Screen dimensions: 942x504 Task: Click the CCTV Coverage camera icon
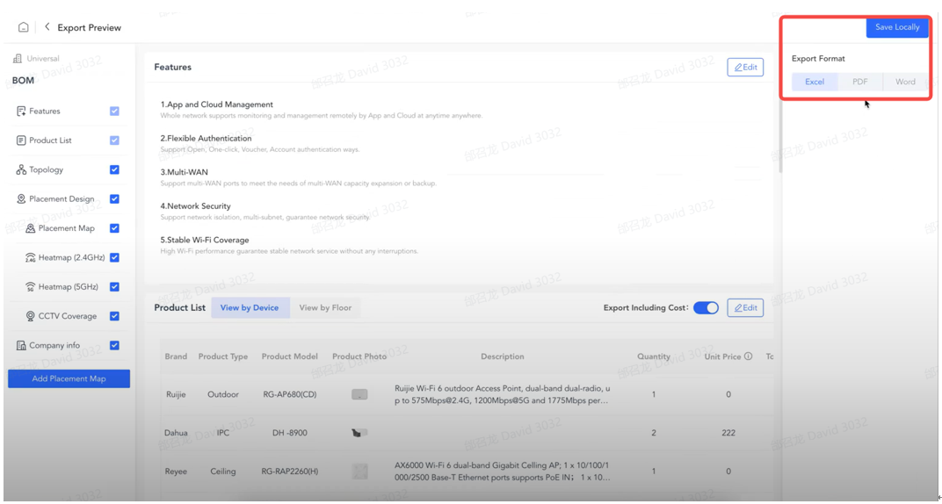(x=31, y=316)
